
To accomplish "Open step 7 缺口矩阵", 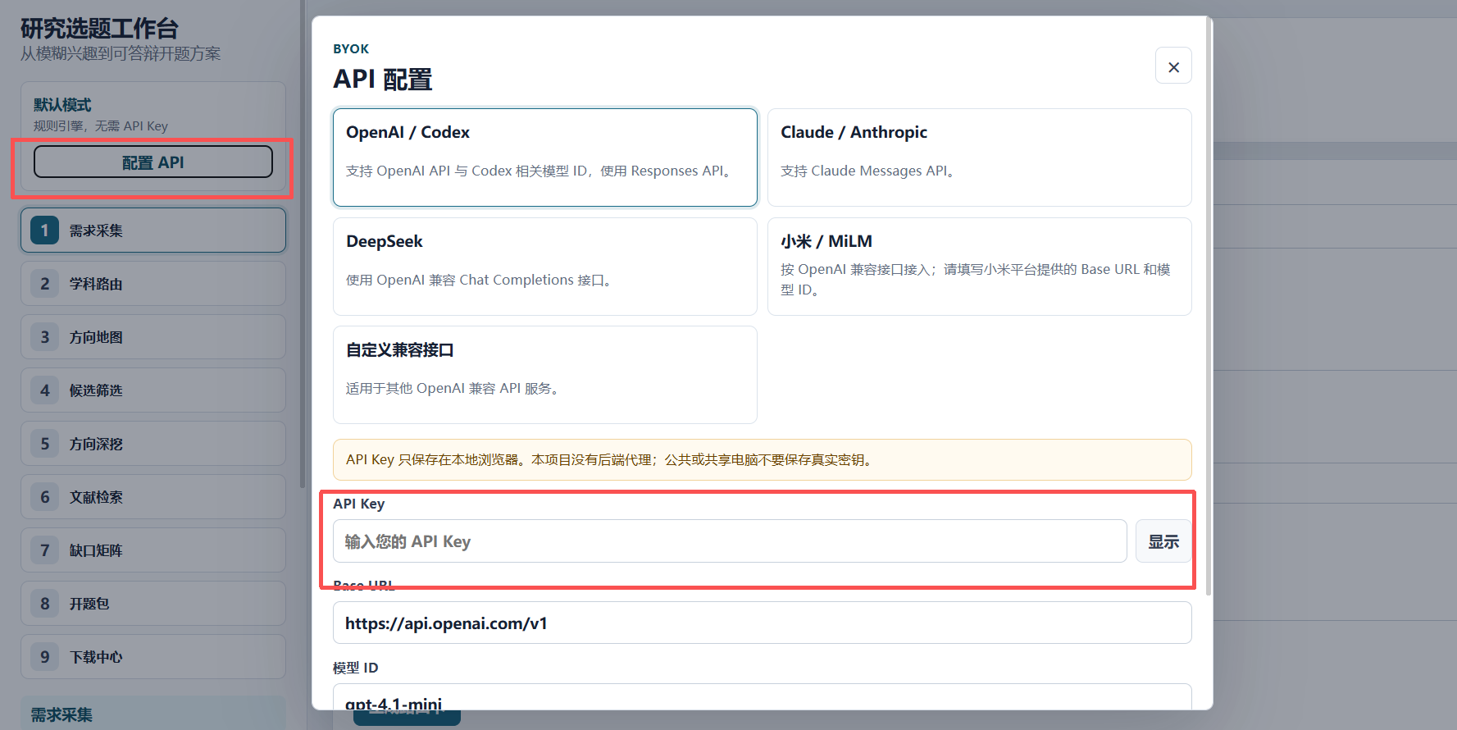I will click(153, 550).
